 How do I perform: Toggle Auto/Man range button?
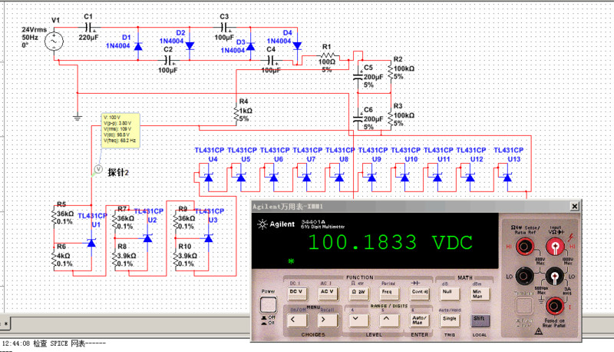(420, 317)
